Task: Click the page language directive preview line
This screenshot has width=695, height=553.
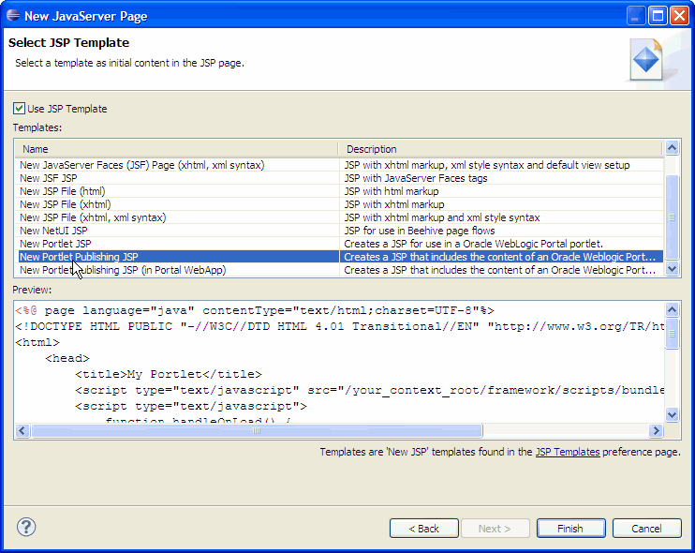Action: 255,310
